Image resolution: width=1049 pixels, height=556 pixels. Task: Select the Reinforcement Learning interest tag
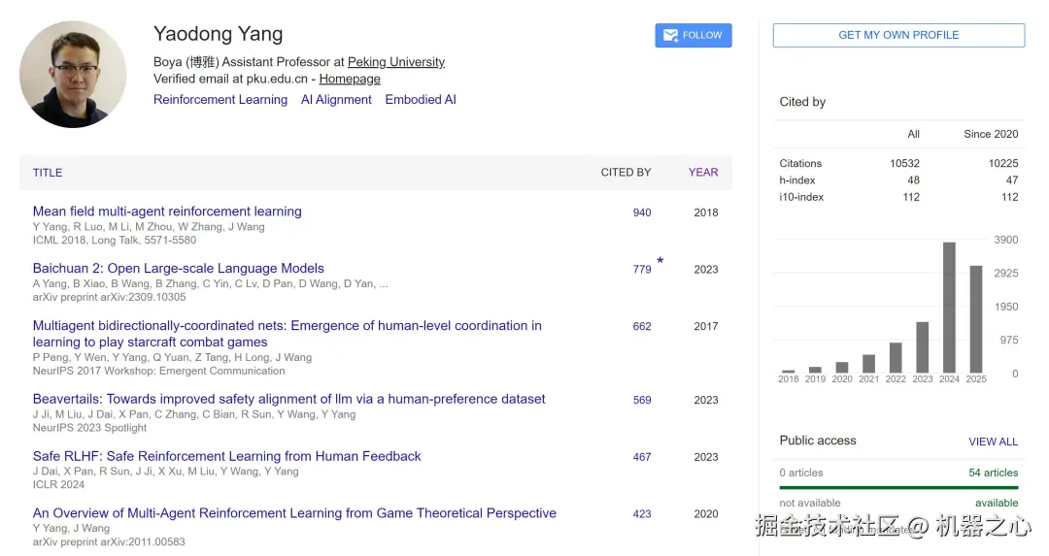click(x=220, y=100)
